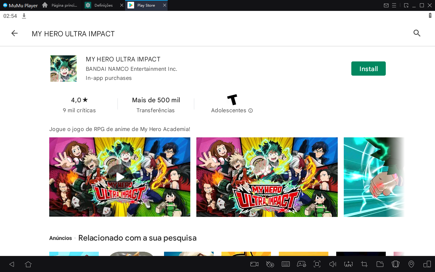Screen dimensions: 435x272
Task: Click the 9 mil críticas label
Action: pos(79,110)
